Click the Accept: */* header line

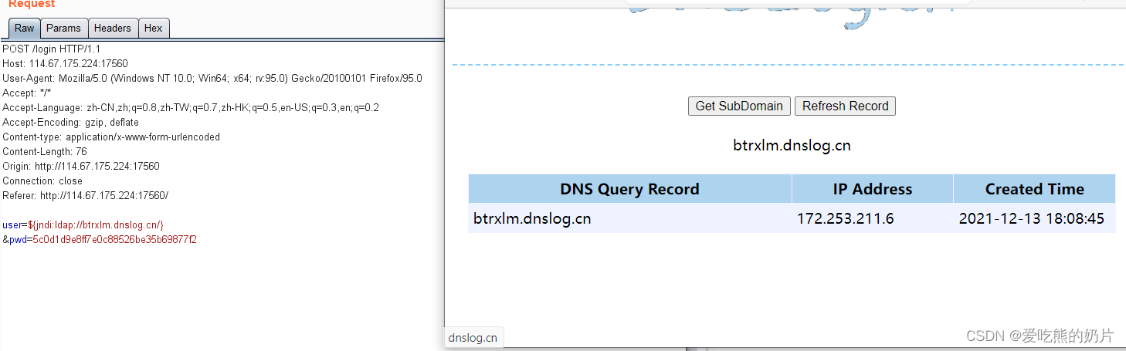point(30,93)
